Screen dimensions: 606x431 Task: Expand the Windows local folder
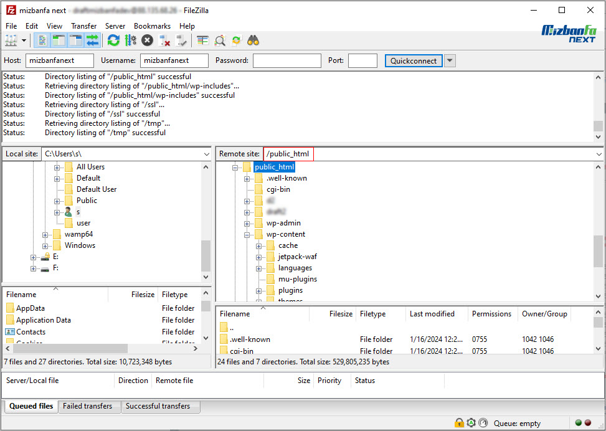coord(45,246)
